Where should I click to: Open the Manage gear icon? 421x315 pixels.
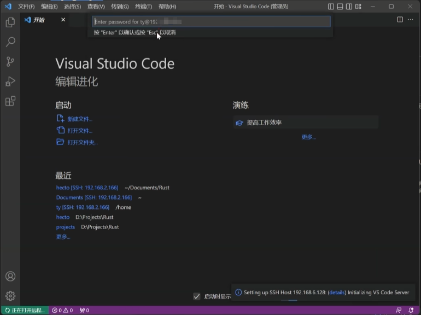(x=10, y=296)
